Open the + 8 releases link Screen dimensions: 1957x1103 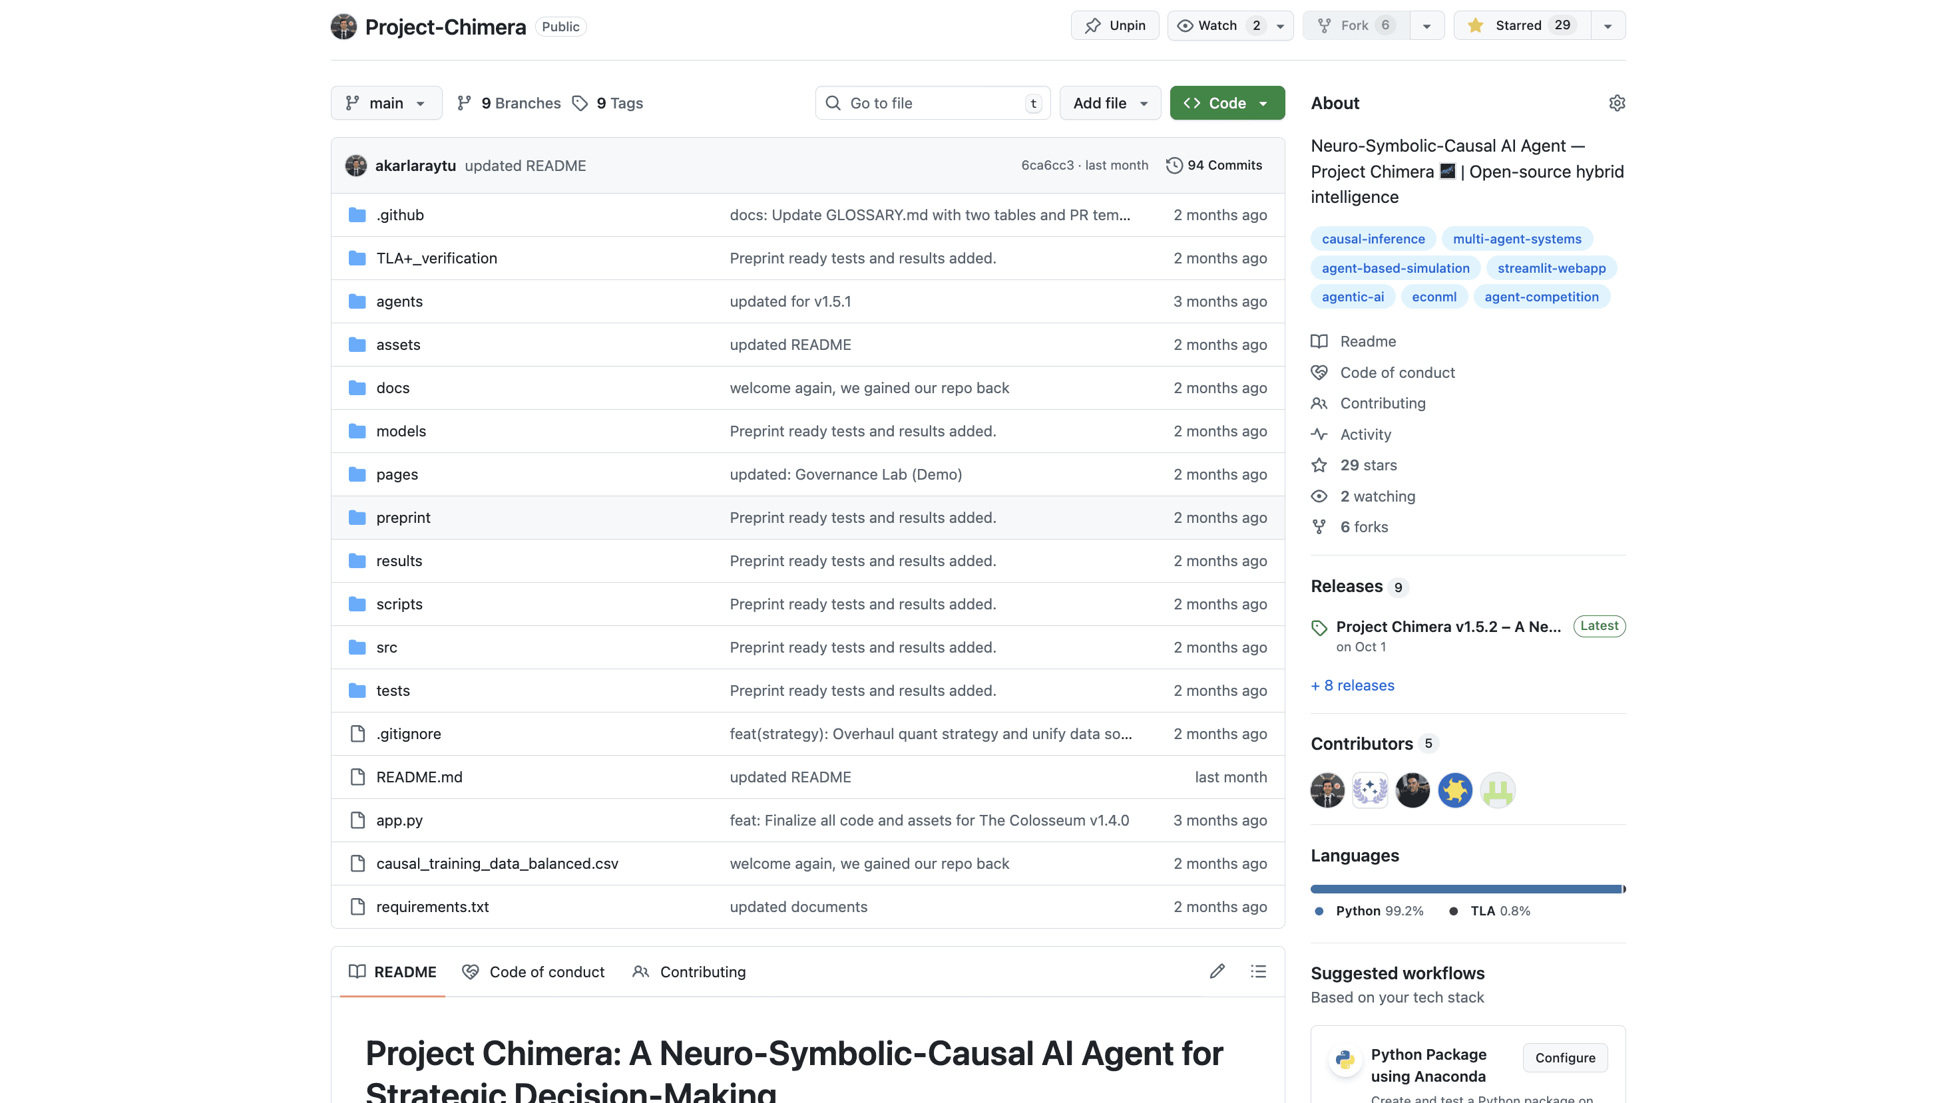pos(1353,685)
